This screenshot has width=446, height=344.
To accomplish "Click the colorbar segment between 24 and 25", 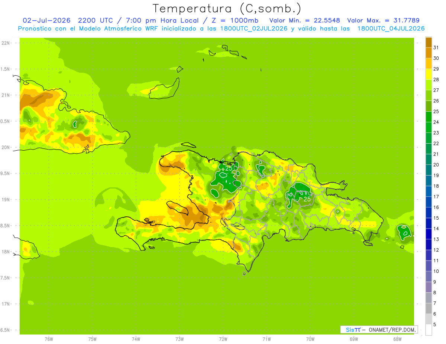I will [x=429, y=117].
